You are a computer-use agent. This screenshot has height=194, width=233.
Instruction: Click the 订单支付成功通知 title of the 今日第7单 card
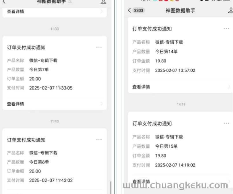click(x=26, y=47)
